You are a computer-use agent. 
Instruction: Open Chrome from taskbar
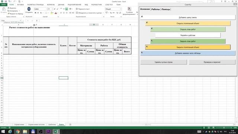pyautogui.click(x=18, y=131)
